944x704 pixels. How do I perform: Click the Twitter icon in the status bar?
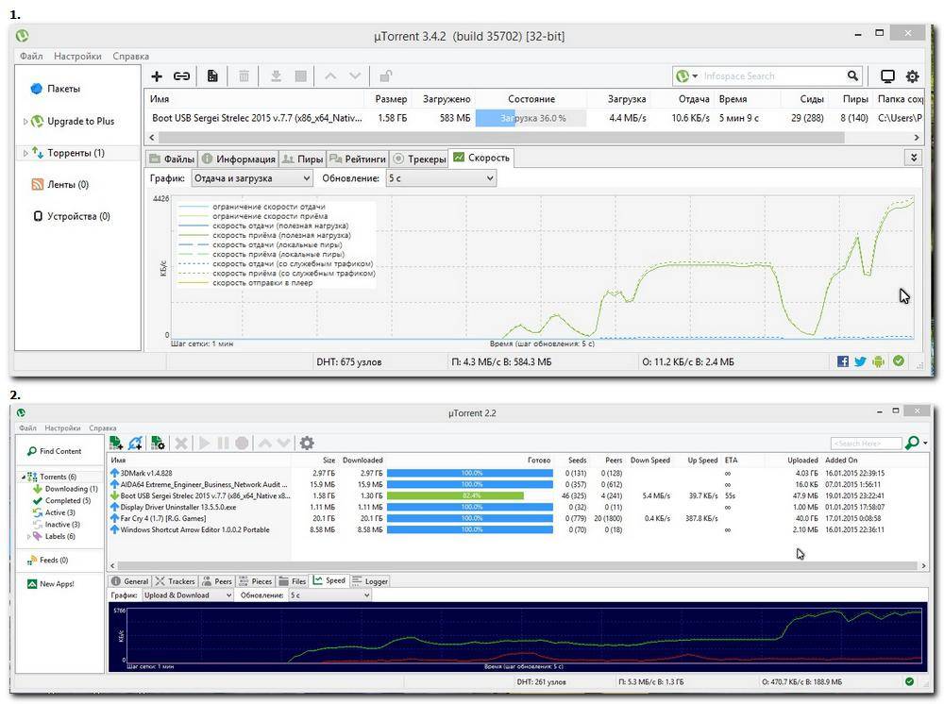(861, 360)
